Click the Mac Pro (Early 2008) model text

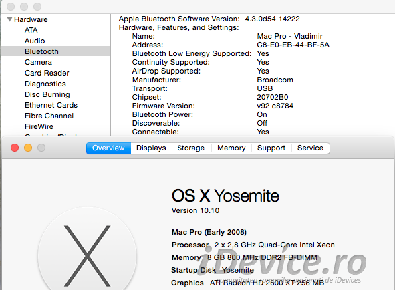209,232
